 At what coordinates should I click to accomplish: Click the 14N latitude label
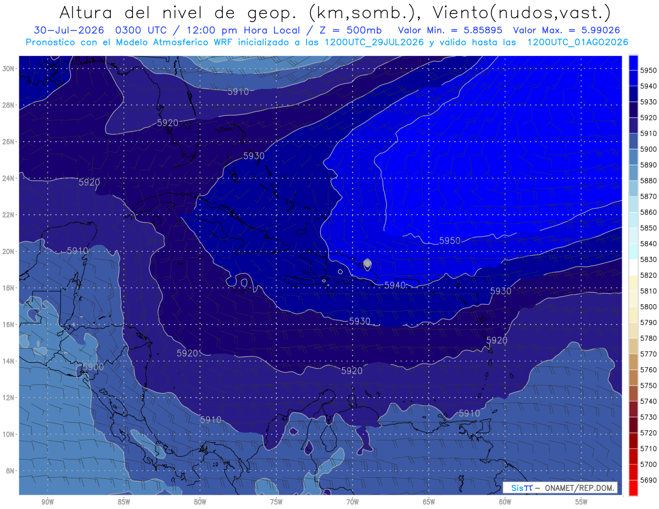pyautogui.click(x=8, y=361)
